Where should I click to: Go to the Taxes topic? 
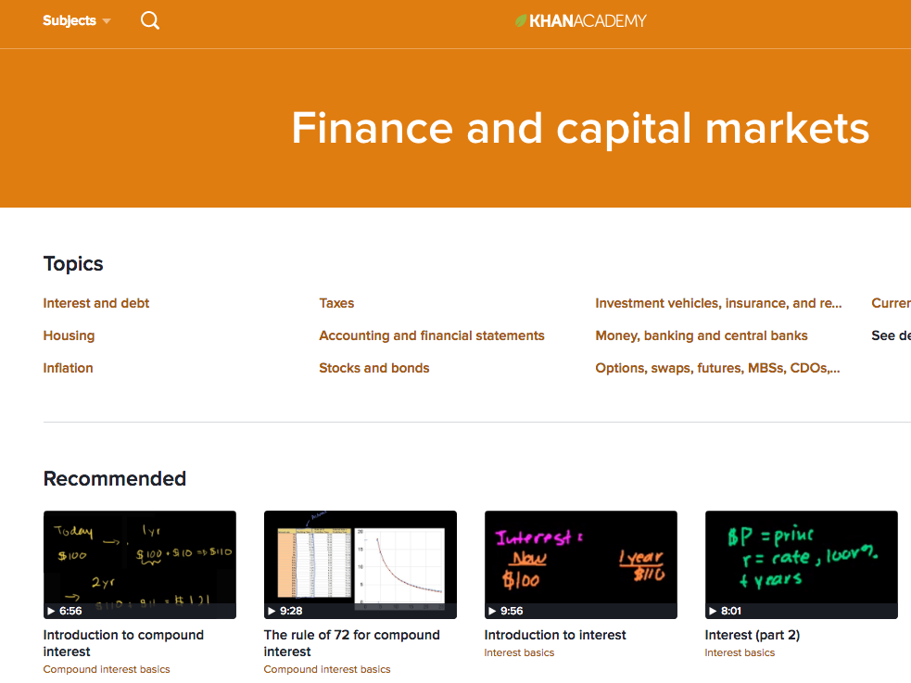point(336,303)
